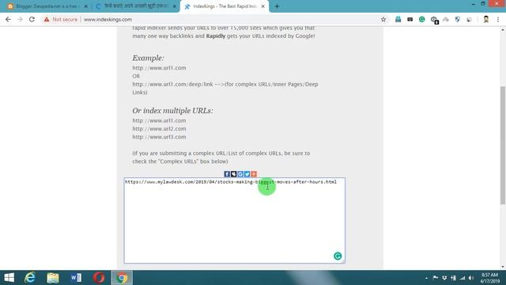Open Chrome's three-dot menu
This screenshot has height=285, width=506.
(498, 19)
